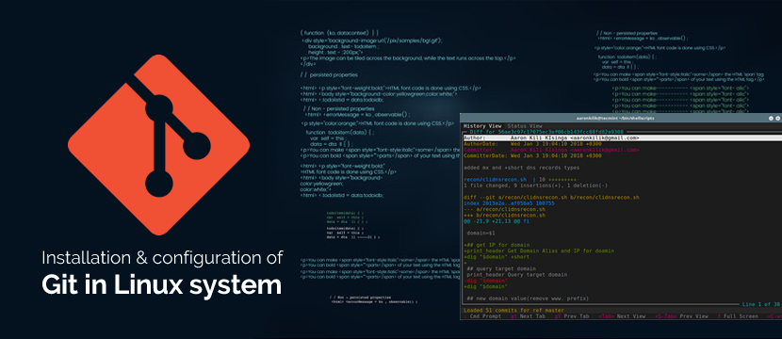Click the '<S-Tab> Prev View' shortcut hint
The image size is (782, 339).
click(x=681, y=316)
